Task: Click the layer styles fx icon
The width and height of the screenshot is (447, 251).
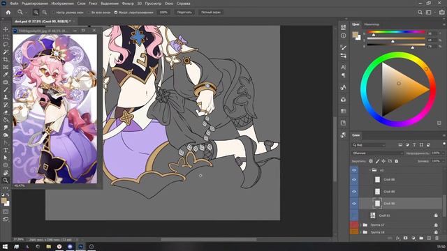Action: [397, 238]
